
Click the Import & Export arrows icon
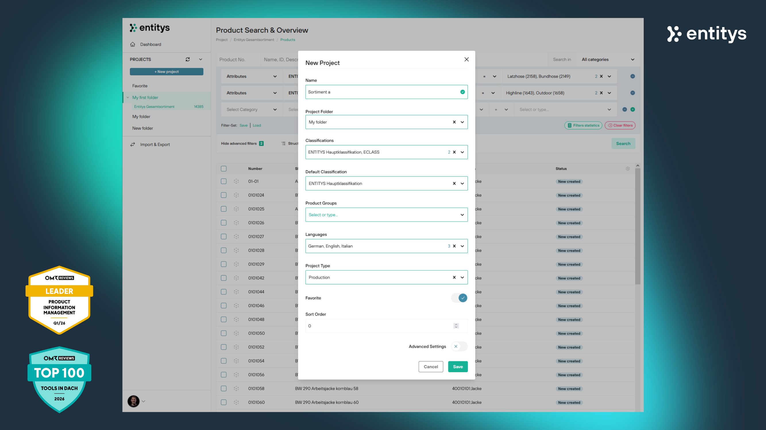pyautogui.click(x=133, y=144)
